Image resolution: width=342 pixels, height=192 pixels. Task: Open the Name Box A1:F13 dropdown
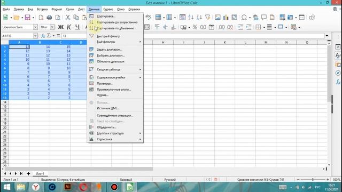[35, 36]
